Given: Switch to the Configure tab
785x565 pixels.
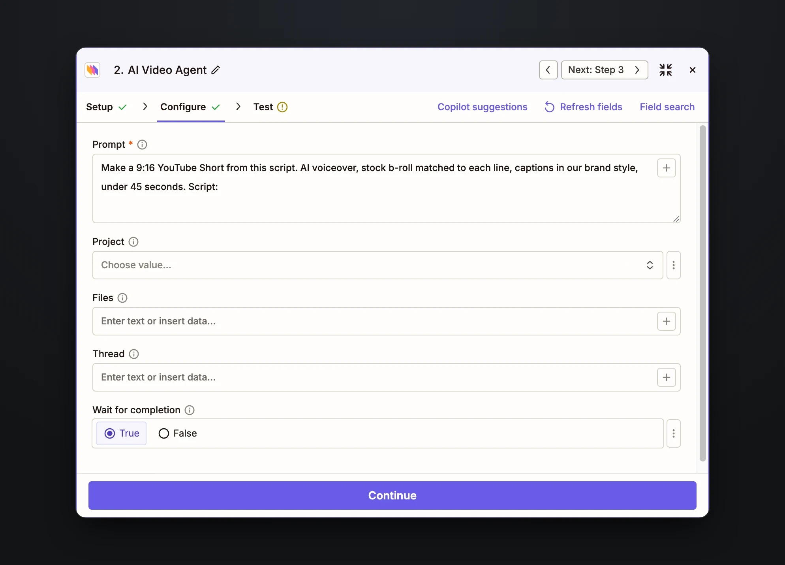Looking at the screenshot, I should click(x=190, y=107).
